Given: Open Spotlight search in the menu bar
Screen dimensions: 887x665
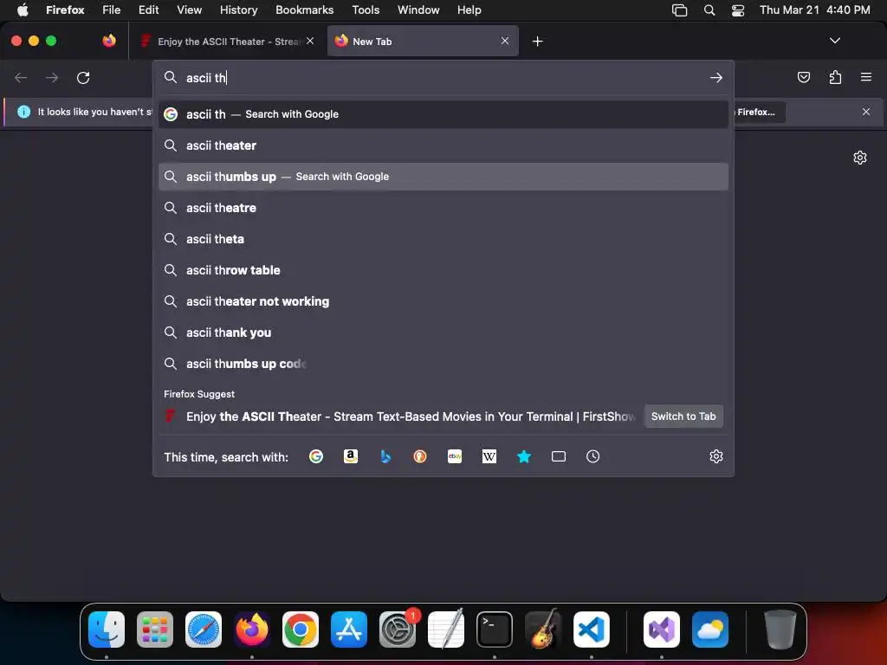Looking at the screenshot, I should 709,10.
